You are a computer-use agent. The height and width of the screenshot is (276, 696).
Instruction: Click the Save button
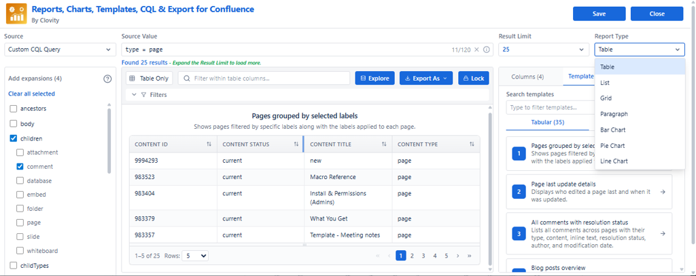point(599,14)
